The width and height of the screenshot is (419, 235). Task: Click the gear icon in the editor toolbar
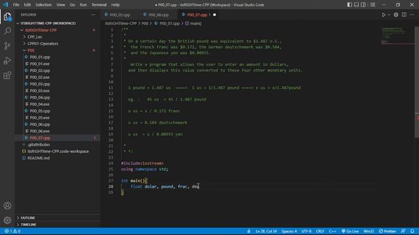tap(395, 15)
